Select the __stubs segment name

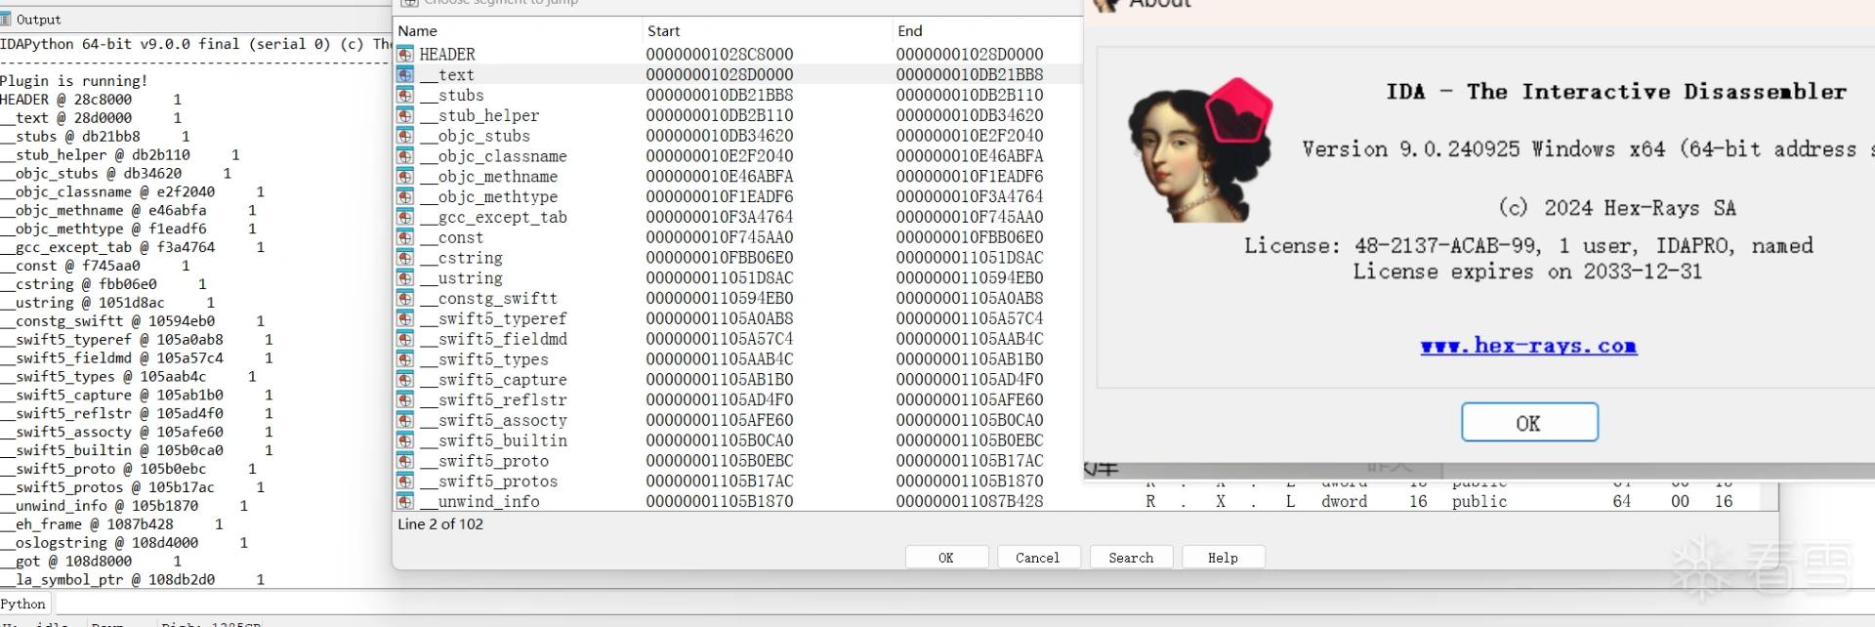point(452,95)
